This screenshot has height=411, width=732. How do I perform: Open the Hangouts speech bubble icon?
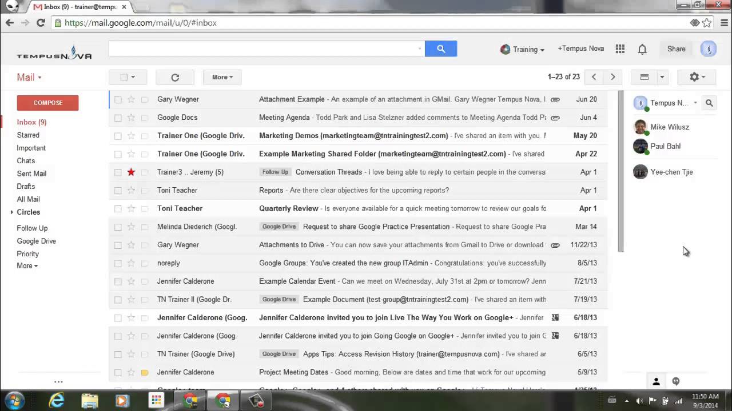[x=675, y=381]
